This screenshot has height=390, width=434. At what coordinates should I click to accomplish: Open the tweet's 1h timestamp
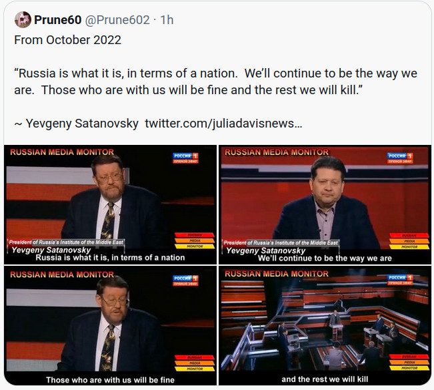167,20
